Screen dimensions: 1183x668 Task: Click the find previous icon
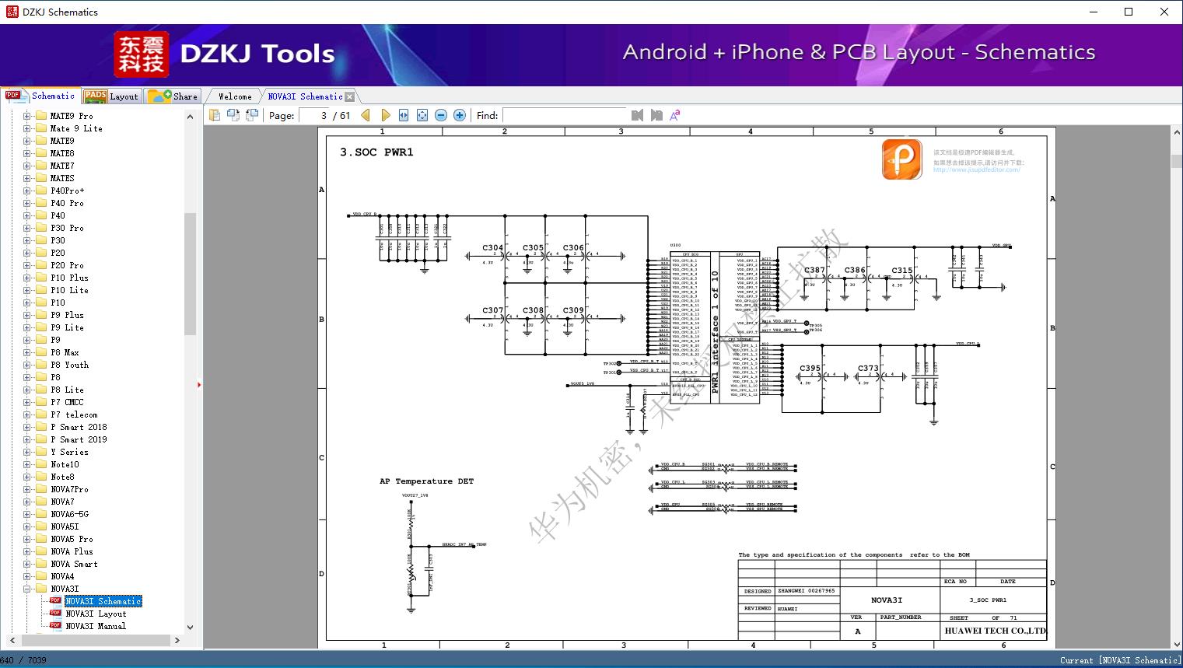click(638, 115)
